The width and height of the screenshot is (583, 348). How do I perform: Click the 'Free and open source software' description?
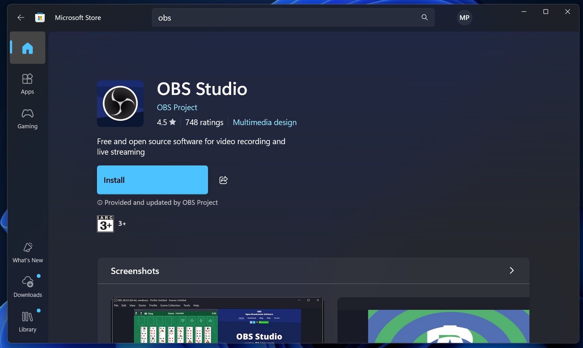coord(191,146)
